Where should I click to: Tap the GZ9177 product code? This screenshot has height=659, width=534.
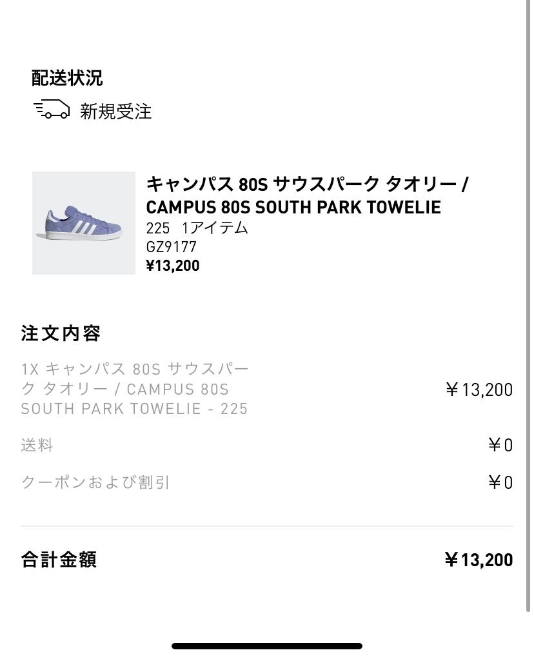pyautogui.click(x=171, y=247)
